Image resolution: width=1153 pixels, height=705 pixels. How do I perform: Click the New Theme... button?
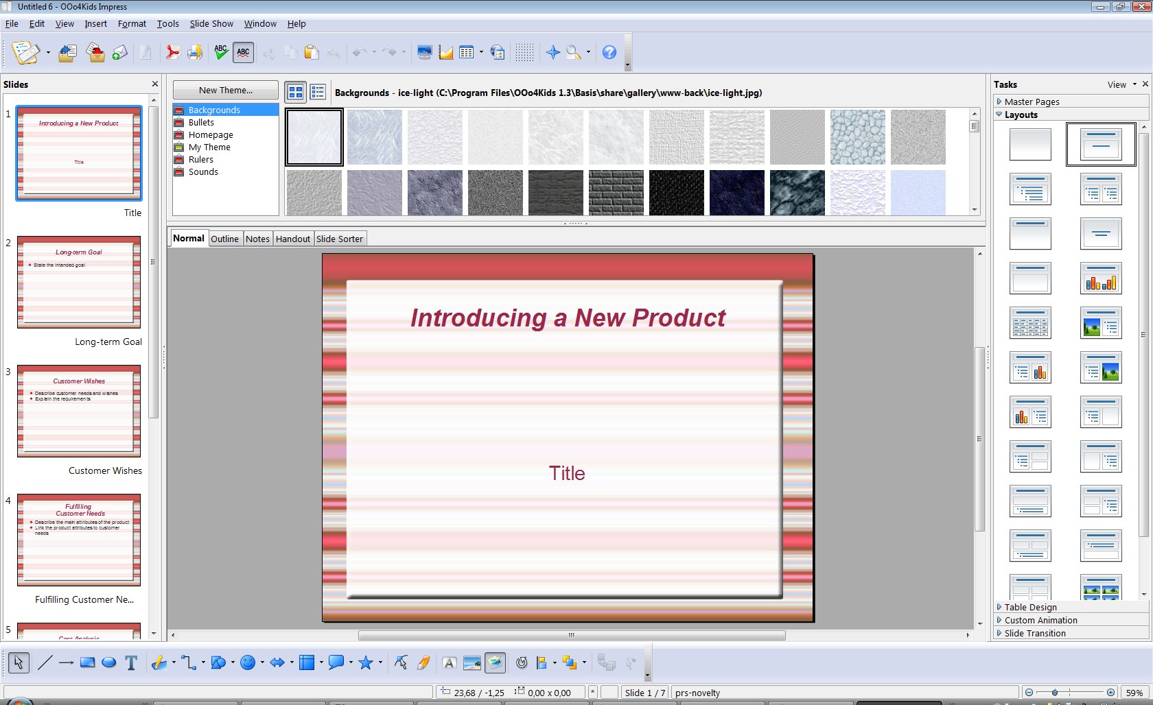click(226, 90)
